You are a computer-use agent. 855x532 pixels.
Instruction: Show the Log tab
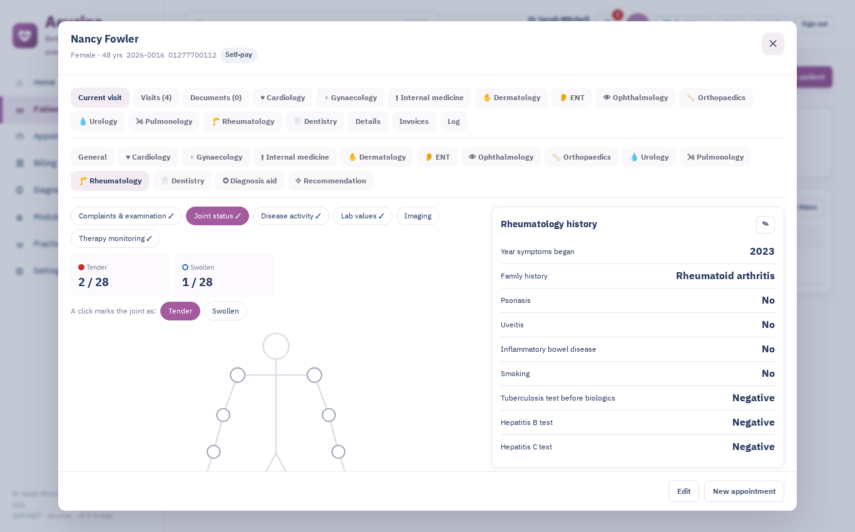point(454,121)
